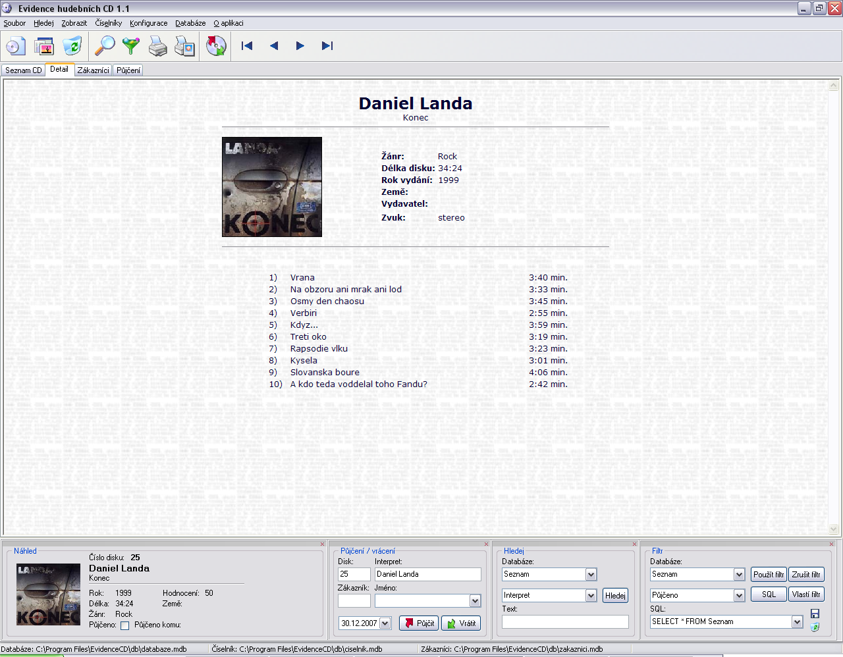Toggle the Půjčeno checkbox
Screen dimensions: 843x657
coord(124,625)
